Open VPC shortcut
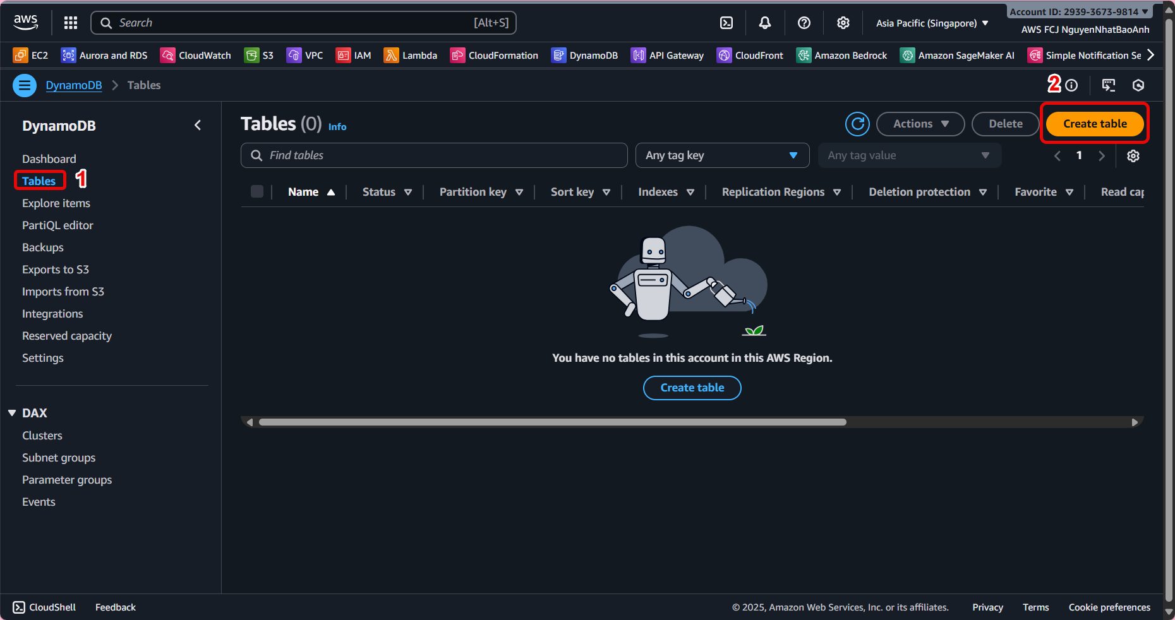The image size is (1175, 620). (304, 56)
